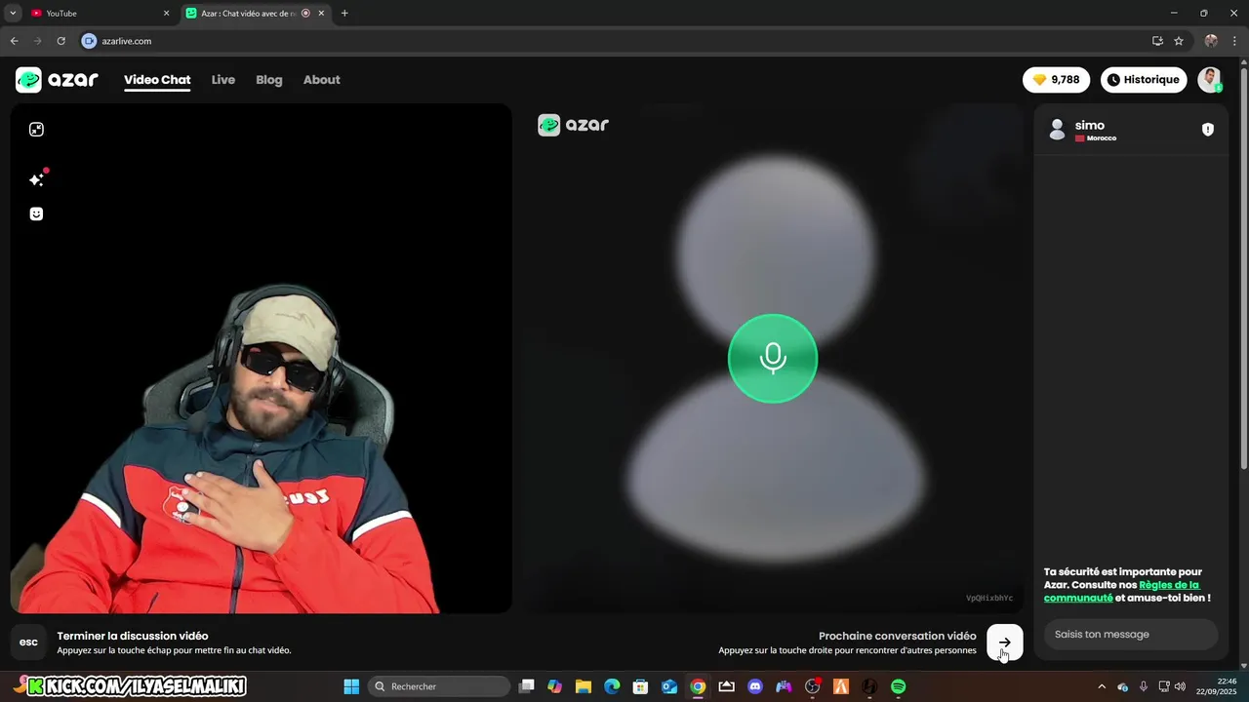Open the Historique button

(1144, 80)
